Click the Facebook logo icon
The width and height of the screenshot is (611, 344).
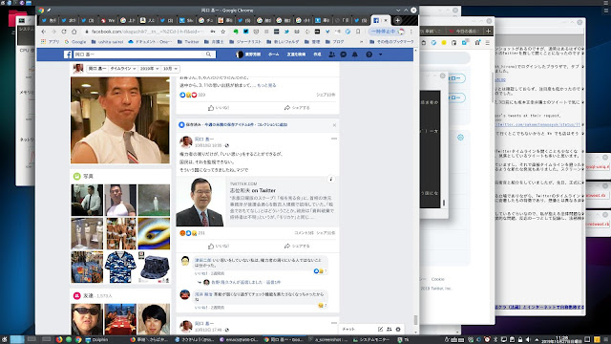tap(68, 54)
